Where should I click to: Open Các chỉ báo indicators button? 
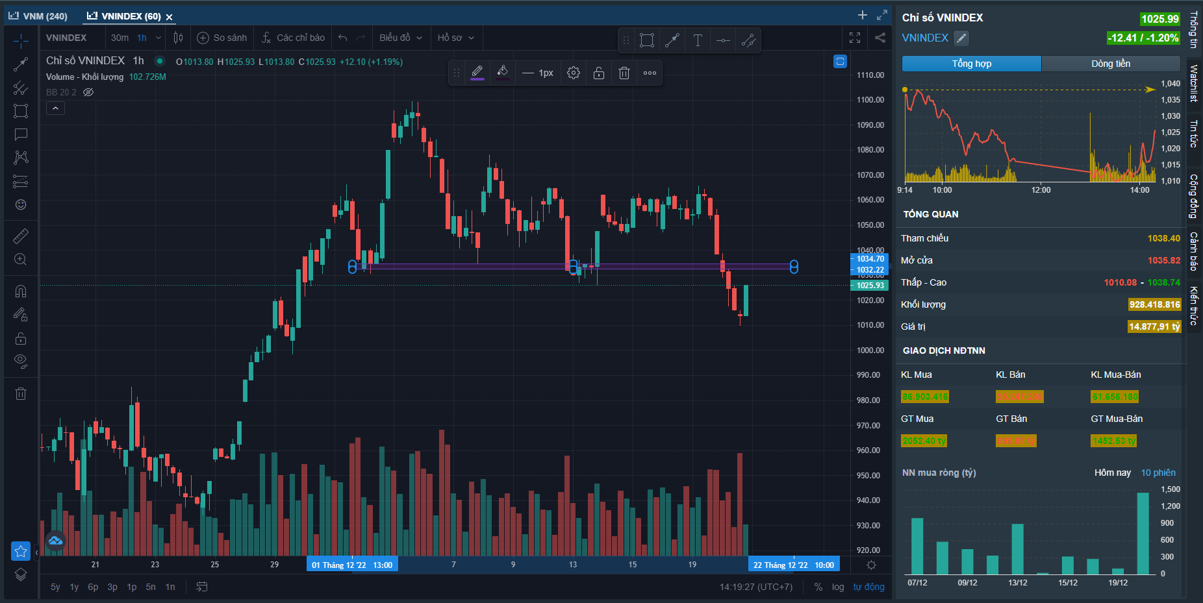[293, 38]
